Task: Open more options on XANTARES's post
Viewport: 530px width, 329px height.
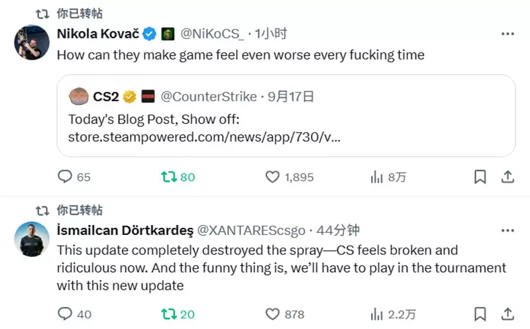Action: tap(507, 230)
